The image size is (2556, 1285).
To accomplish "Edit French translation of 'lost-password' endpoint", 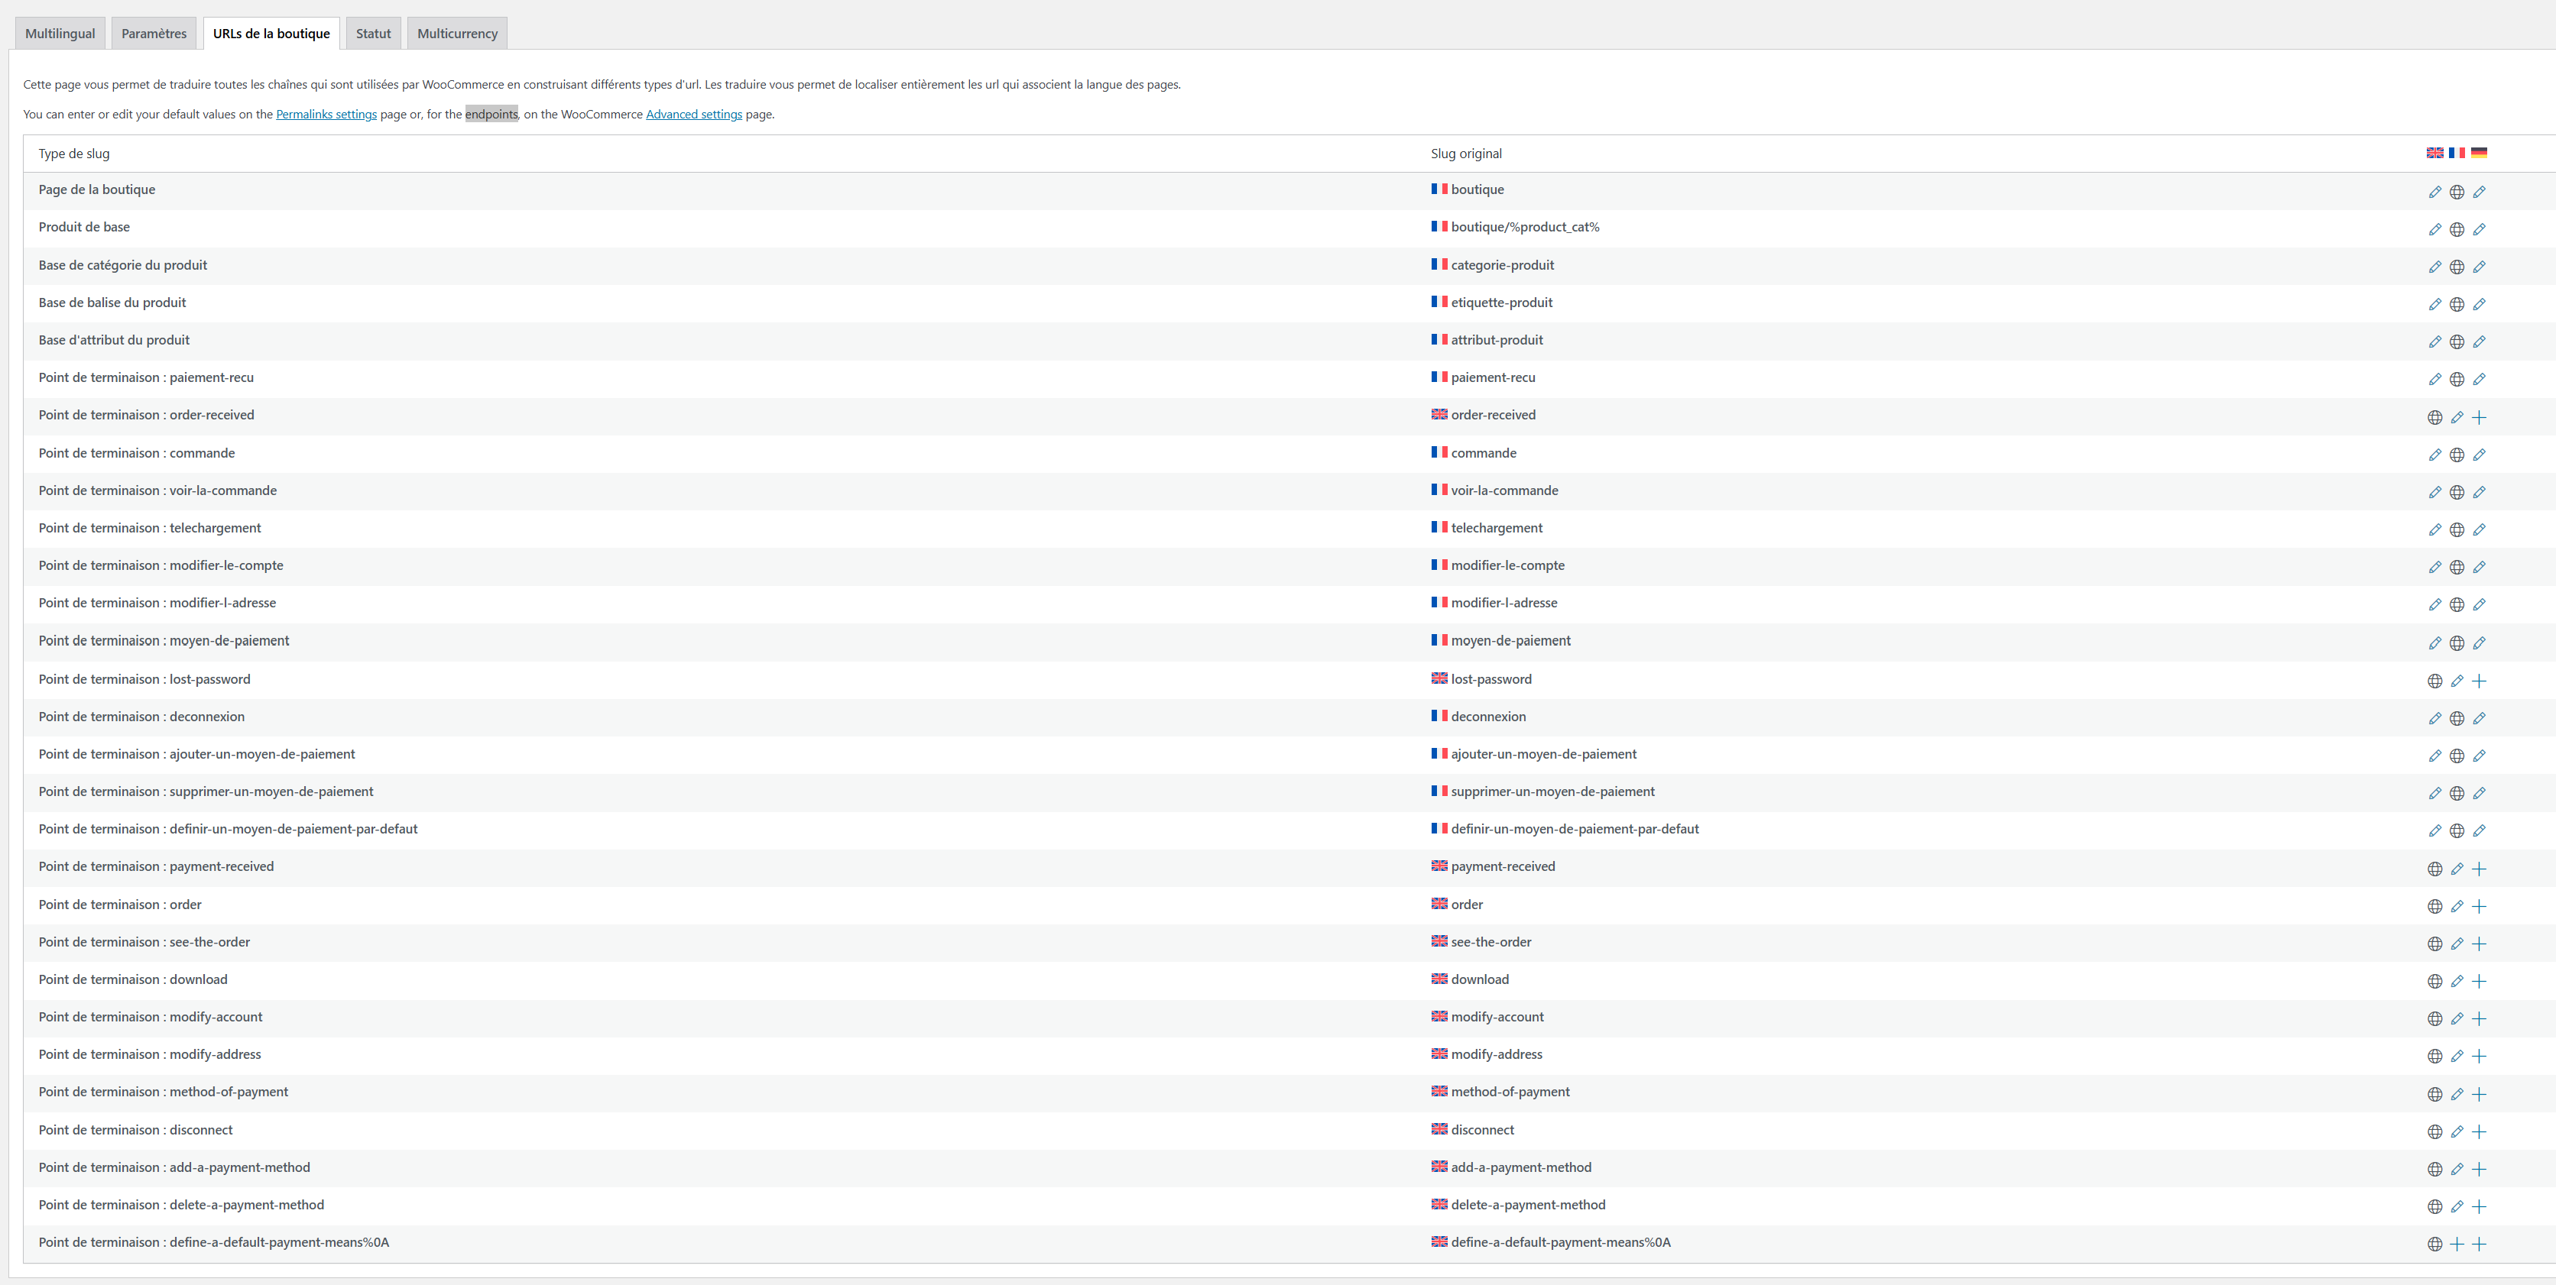I will (2457, 681).
